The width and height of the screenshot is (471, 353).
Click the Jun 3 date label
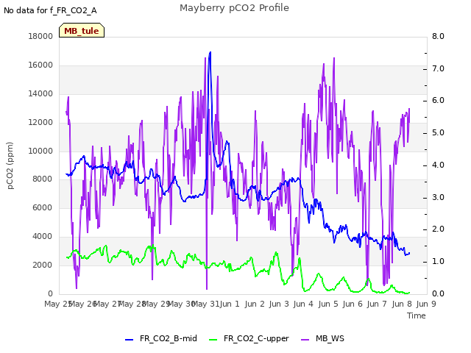(x=279, y=304)
